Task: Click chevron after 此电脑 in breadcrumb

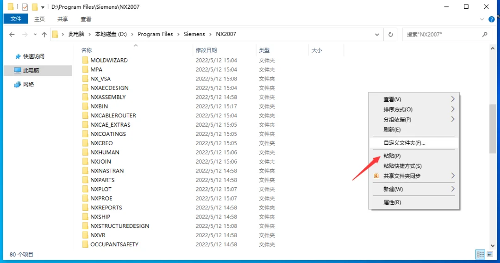Action: point(90,34)
